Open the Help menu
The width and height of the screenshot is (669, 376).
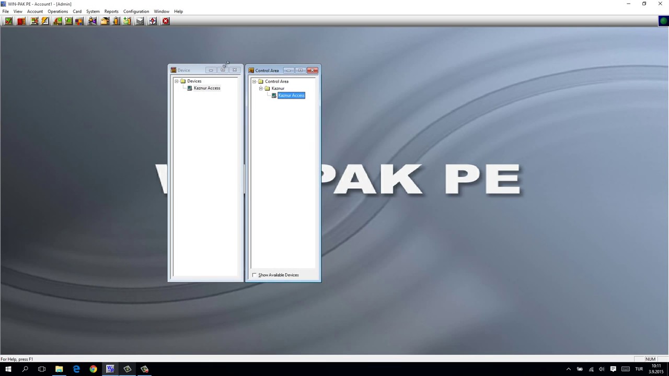click(x=178, y=11)
